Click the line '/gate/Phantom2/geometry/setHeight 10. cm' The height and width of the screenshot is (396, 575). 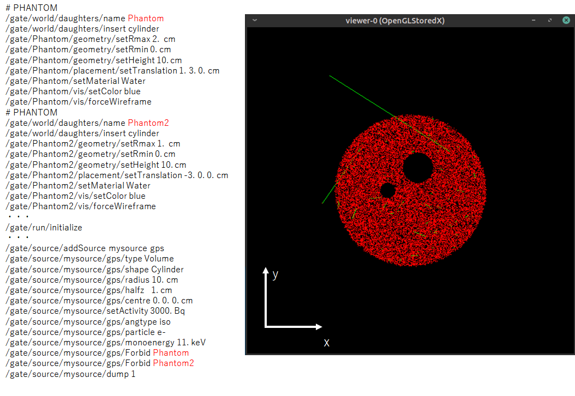click(x=95, y=165)
